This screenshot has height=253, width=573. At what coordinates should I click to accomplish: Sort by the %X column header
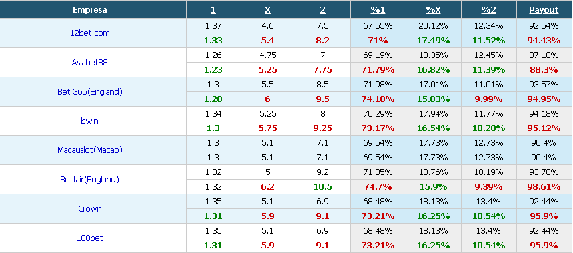(434, 10)
